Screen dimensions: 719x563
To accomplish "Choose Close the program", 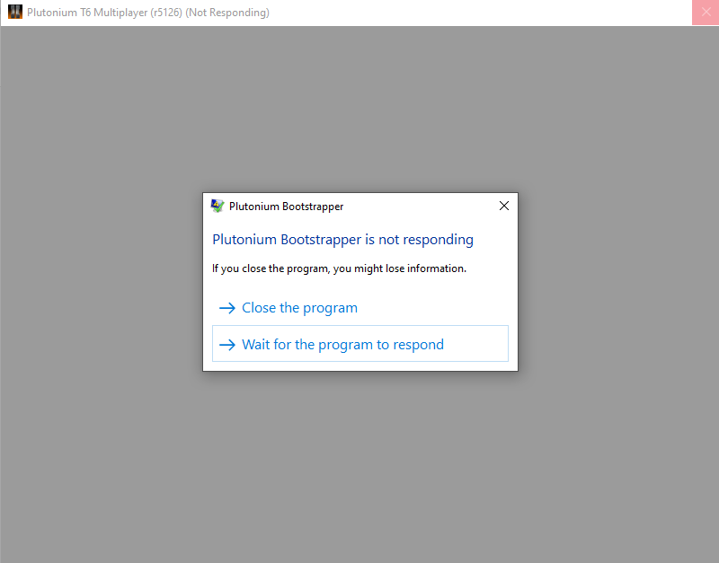I will (299, 308).
